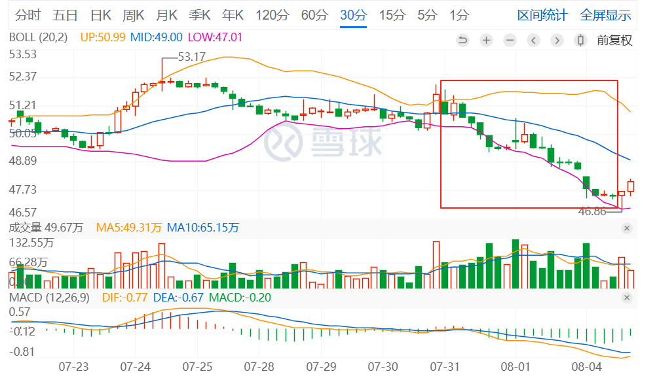Open the 五日 chart tab

click(65, 16)
